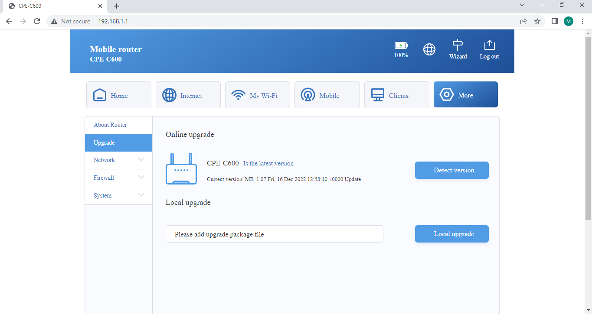Click the Mobile router header title
This screenshot has height=314, width=592.
[116, 49]
